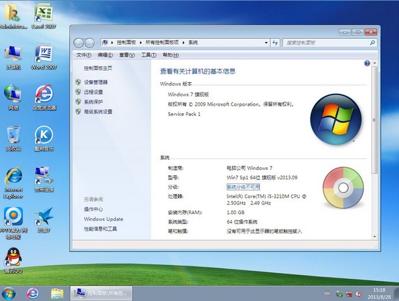Viewport: 399px width, 301px height.
Task: Click the help question mark icon
Action: click(367, 63)
